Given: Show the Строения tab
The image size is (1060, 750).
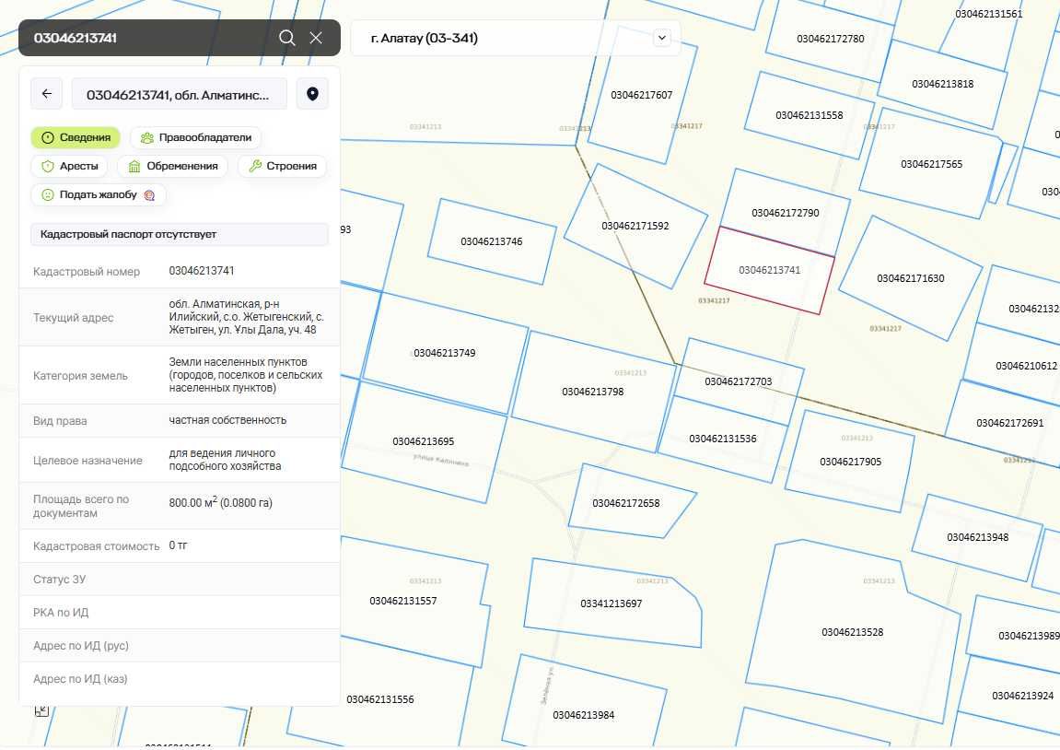Looking at the screenshot, I should tap(283, 167).
